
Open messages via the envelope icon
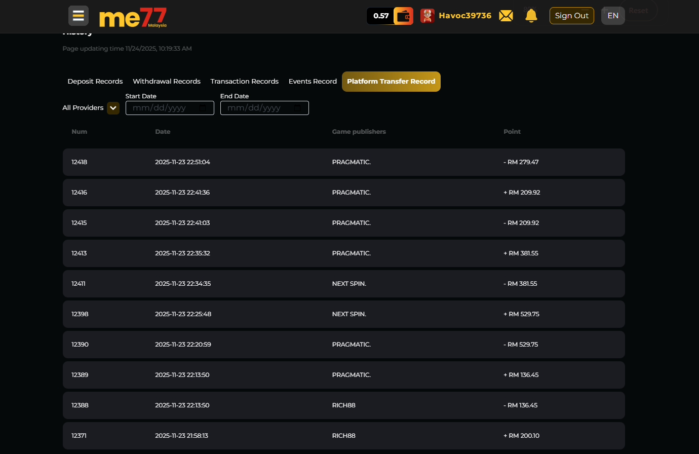click(x=506, y=16)
